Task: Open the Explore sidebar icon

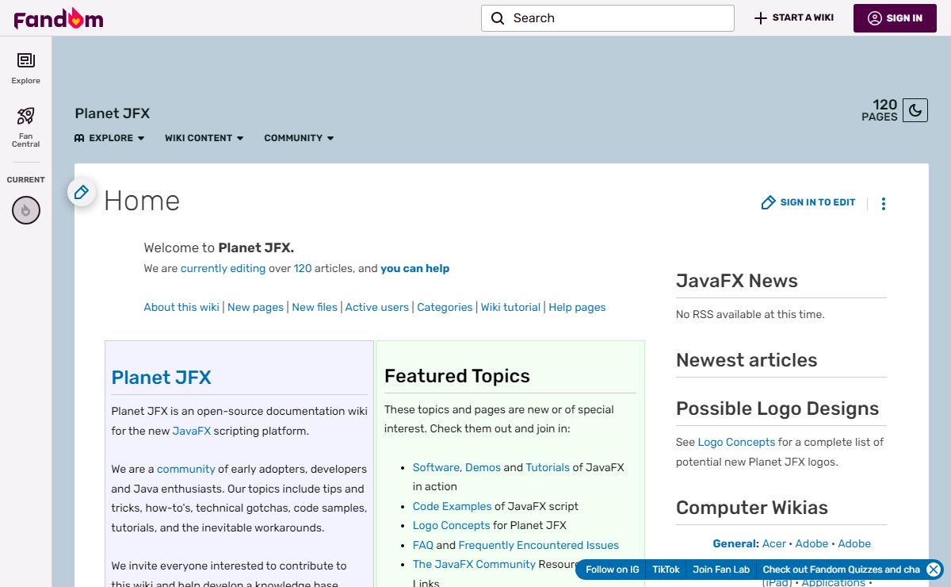Action: click(25, 60)
